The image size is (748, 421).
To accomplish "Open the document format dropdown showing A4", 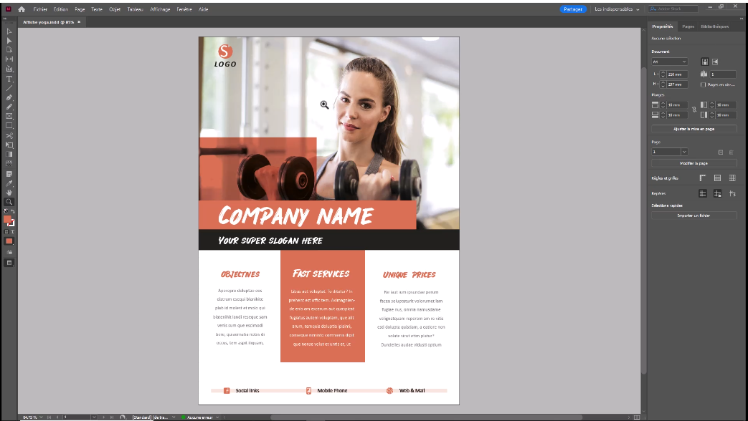I will click(668, 61).
